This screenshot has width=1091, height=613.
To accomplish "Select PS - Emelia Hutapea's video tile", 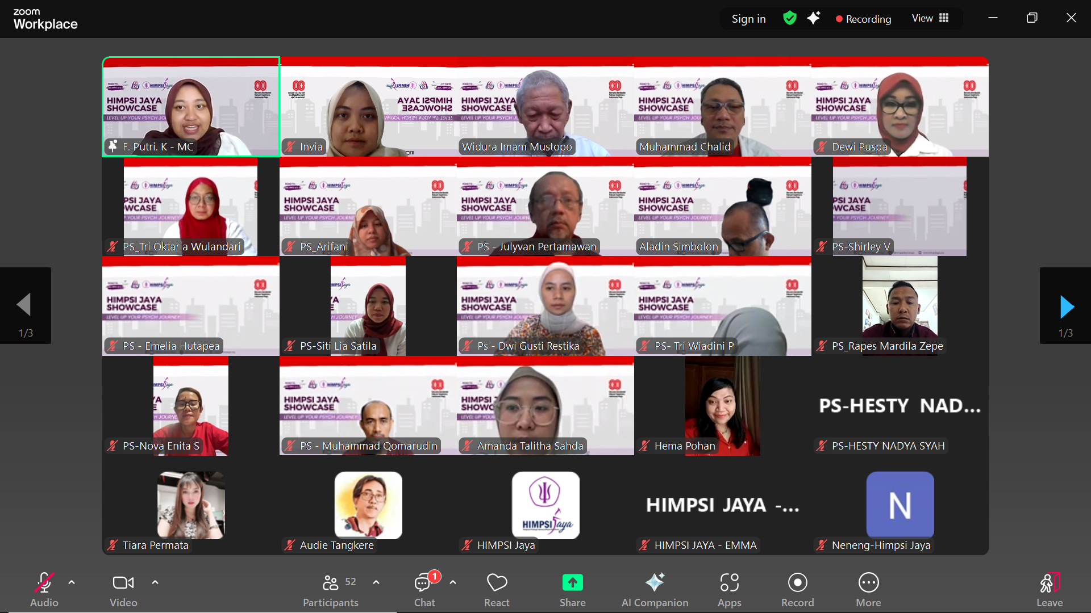I will pyautogui.click(x=191, y=306).
